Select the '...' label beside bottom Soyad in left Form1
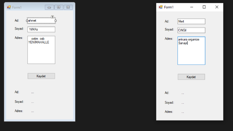Screen dimensions: 233x131 [x=33, y=102]
